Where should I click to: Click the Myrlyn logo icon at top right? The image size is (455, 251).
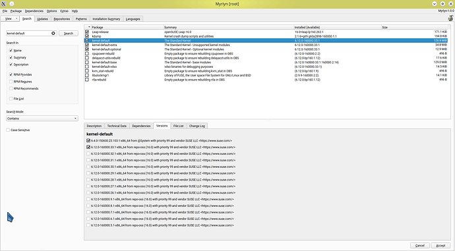coord(450,18)
